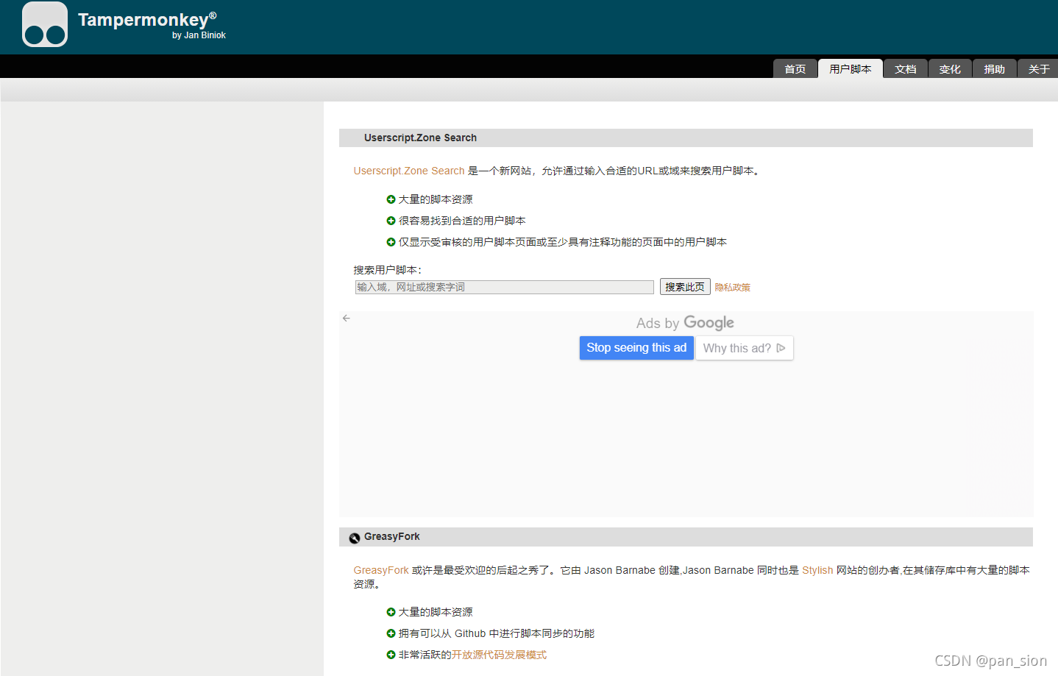The height and width of the screenshot is (676, 1058).
Task: Click plus icon beside 拥有可以从 Github 同步
Action: [x=391, y=633]
